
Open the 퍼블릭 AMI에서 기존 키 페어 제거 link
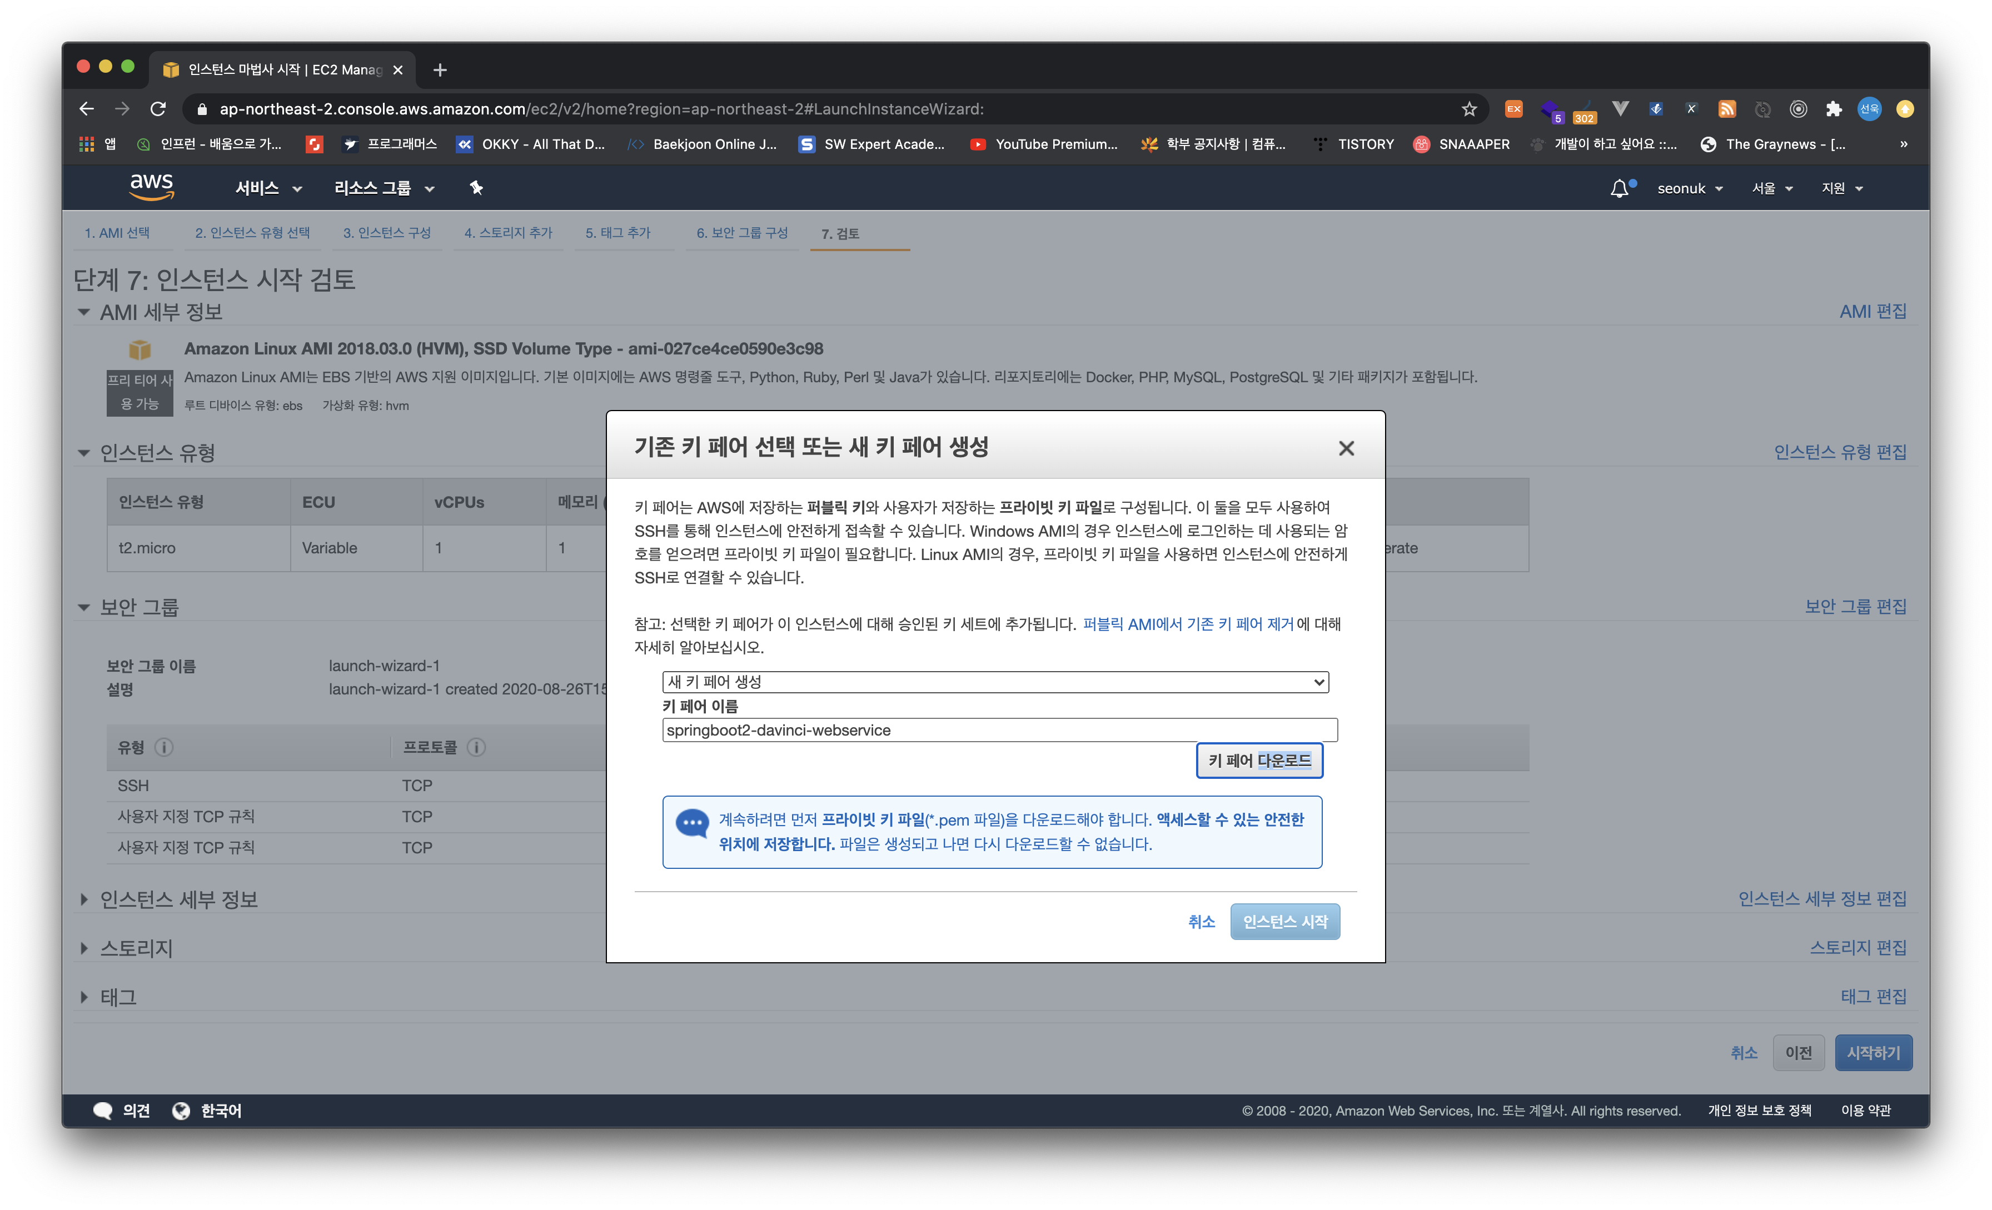[1188, 624]
